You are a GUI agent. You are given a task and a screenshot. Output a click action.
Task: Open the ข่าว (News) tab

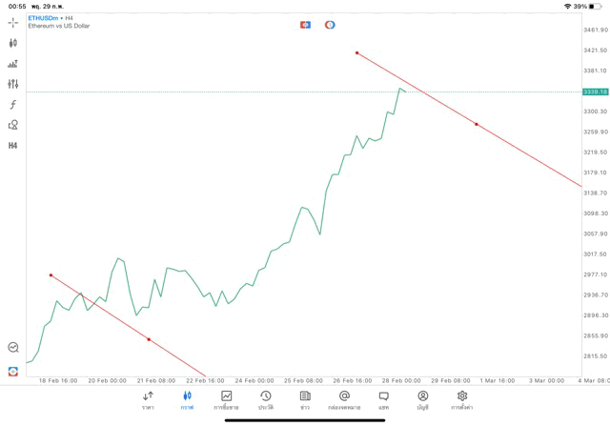(x=305, y=400)
